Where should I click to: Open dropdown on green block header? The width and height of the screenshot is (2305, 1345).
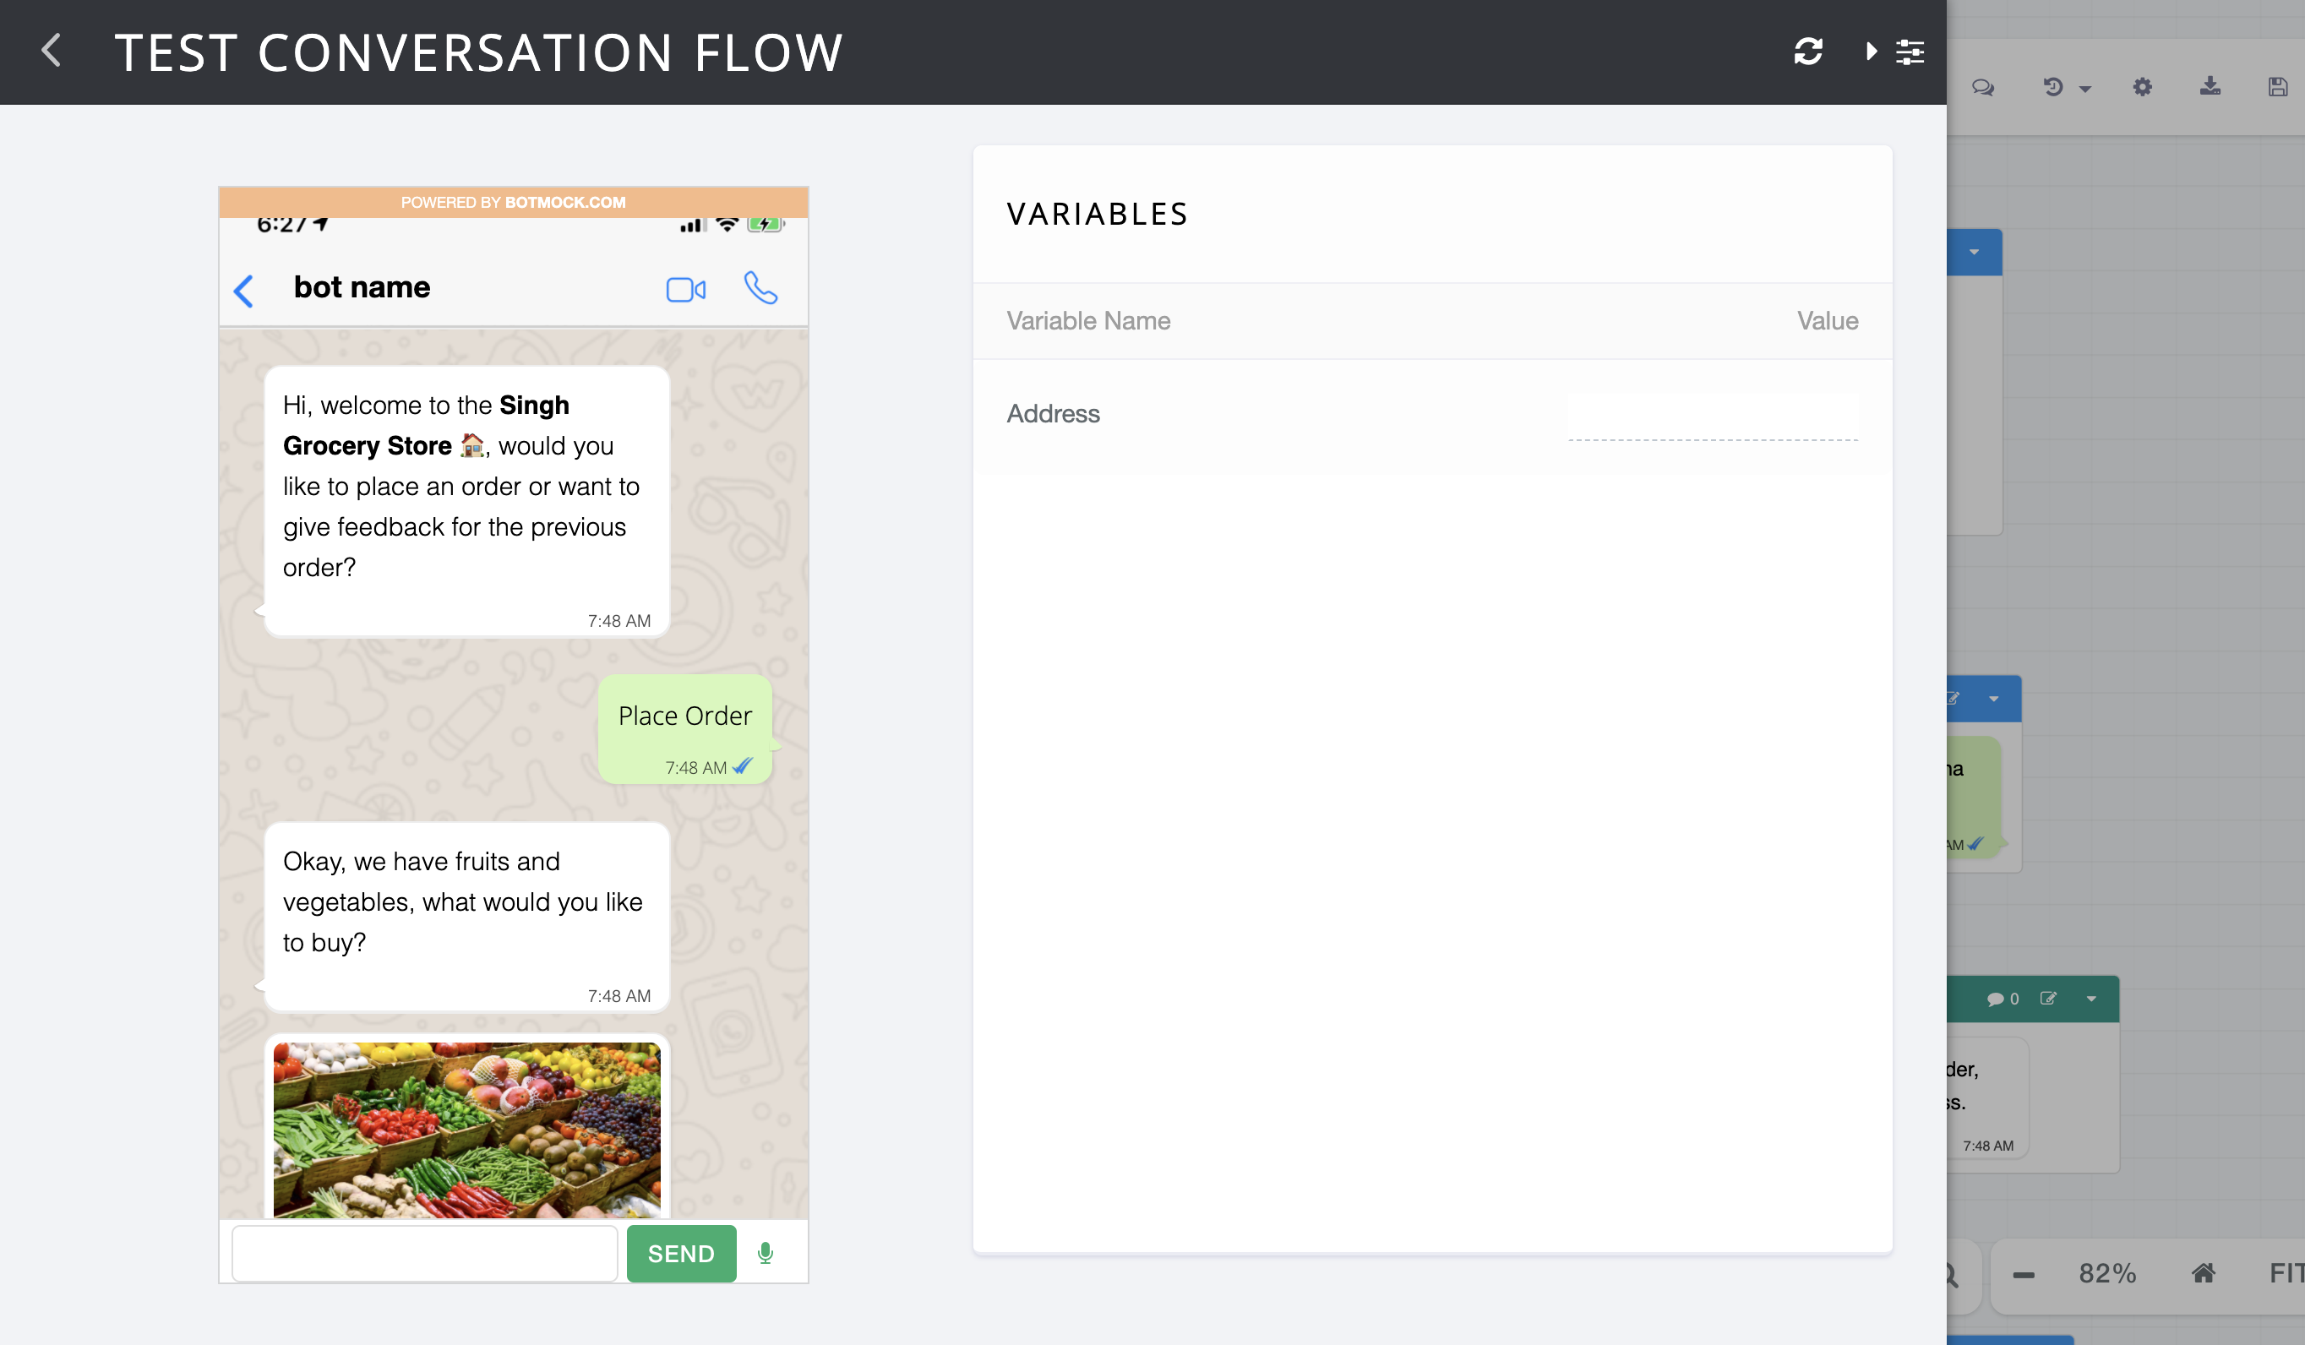click(x=2091, y=999)
